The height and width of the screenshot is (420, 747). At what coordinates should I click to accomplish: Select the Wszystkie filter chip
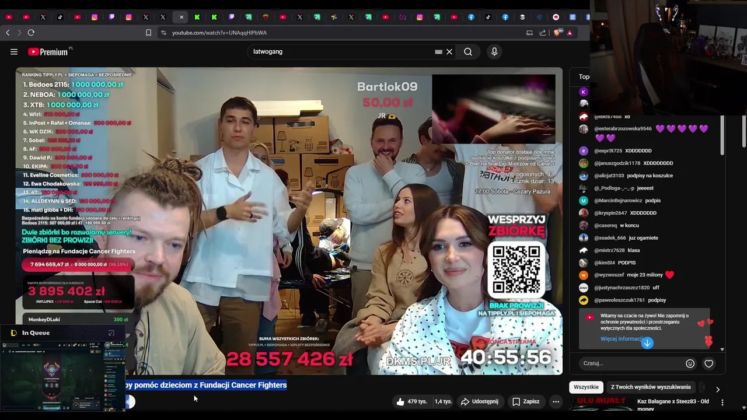[586, 387]
